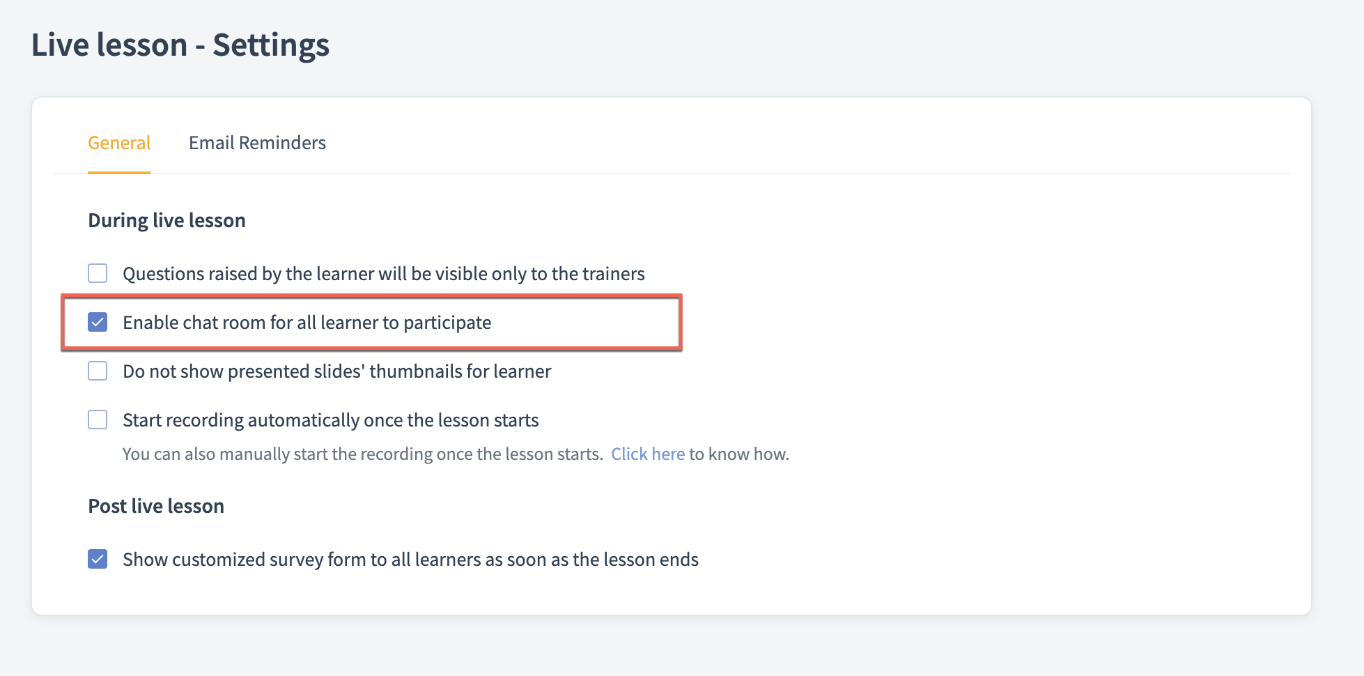
Task: Click the word 'participate' in chat room option
Action: [x=447, y=323]
